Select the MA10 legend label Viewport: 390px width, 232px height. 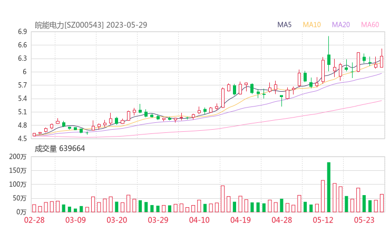311,25
